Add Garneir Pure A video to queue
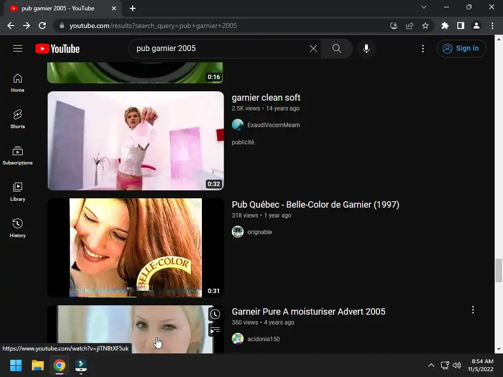The image size is (503, 377). coord(215,330)
